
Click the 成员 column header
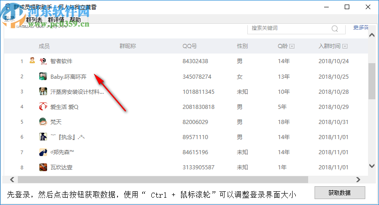(44, 46)
